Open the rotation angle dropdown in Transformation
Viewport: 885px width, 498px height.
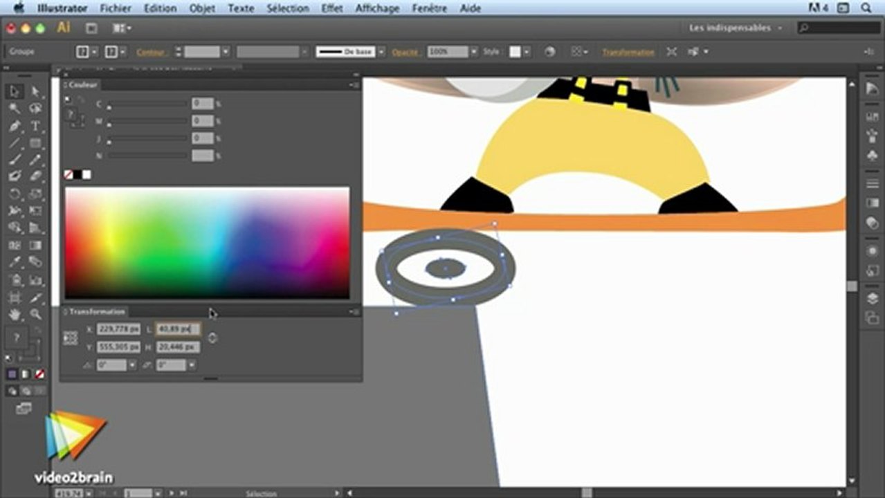pyautogui.click(x=131, y=365)
